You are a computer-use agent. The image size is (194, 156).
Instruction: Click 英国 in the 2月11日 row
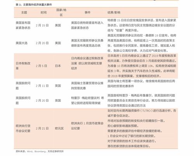point(58,86)
